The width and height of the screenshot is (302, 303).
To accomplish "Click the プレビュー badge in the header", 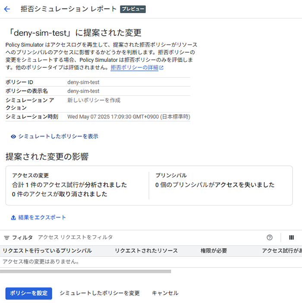I will pyautogui.click(x=133, y=9).
